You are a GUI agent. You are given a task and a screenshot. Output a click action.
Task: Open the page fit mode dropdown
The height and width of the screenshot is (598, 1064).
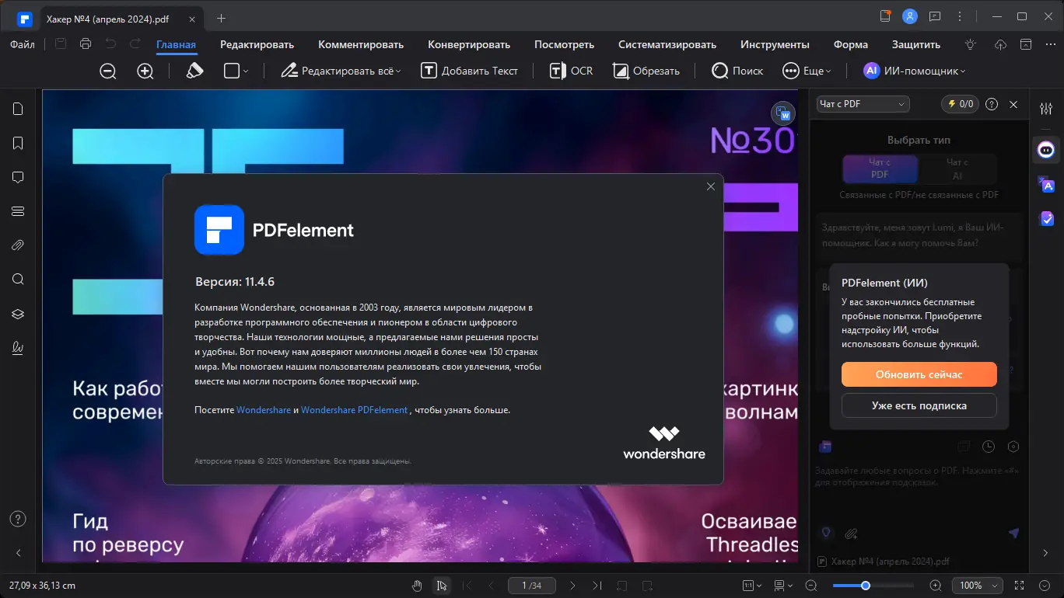pyautogui.click(x=752, y=586)
